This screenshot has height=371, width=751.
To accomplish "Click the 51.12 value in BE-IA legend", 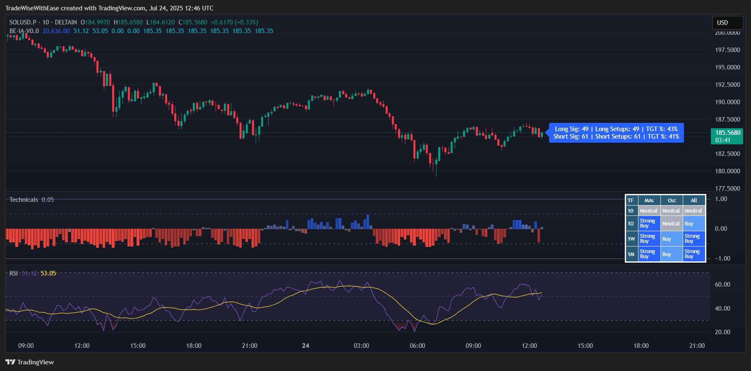I will [81, 31].
